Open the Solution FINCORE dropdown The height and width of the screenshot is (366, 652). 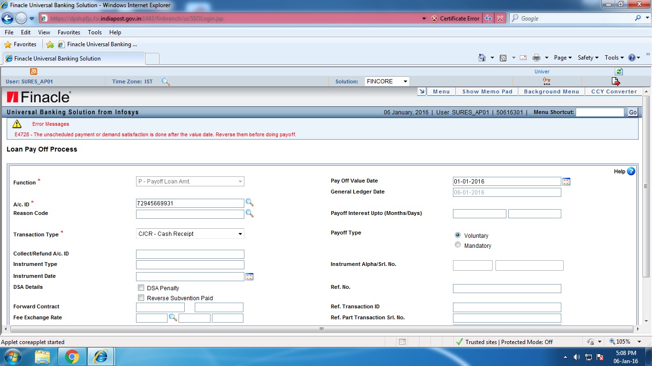coord(405,81)
